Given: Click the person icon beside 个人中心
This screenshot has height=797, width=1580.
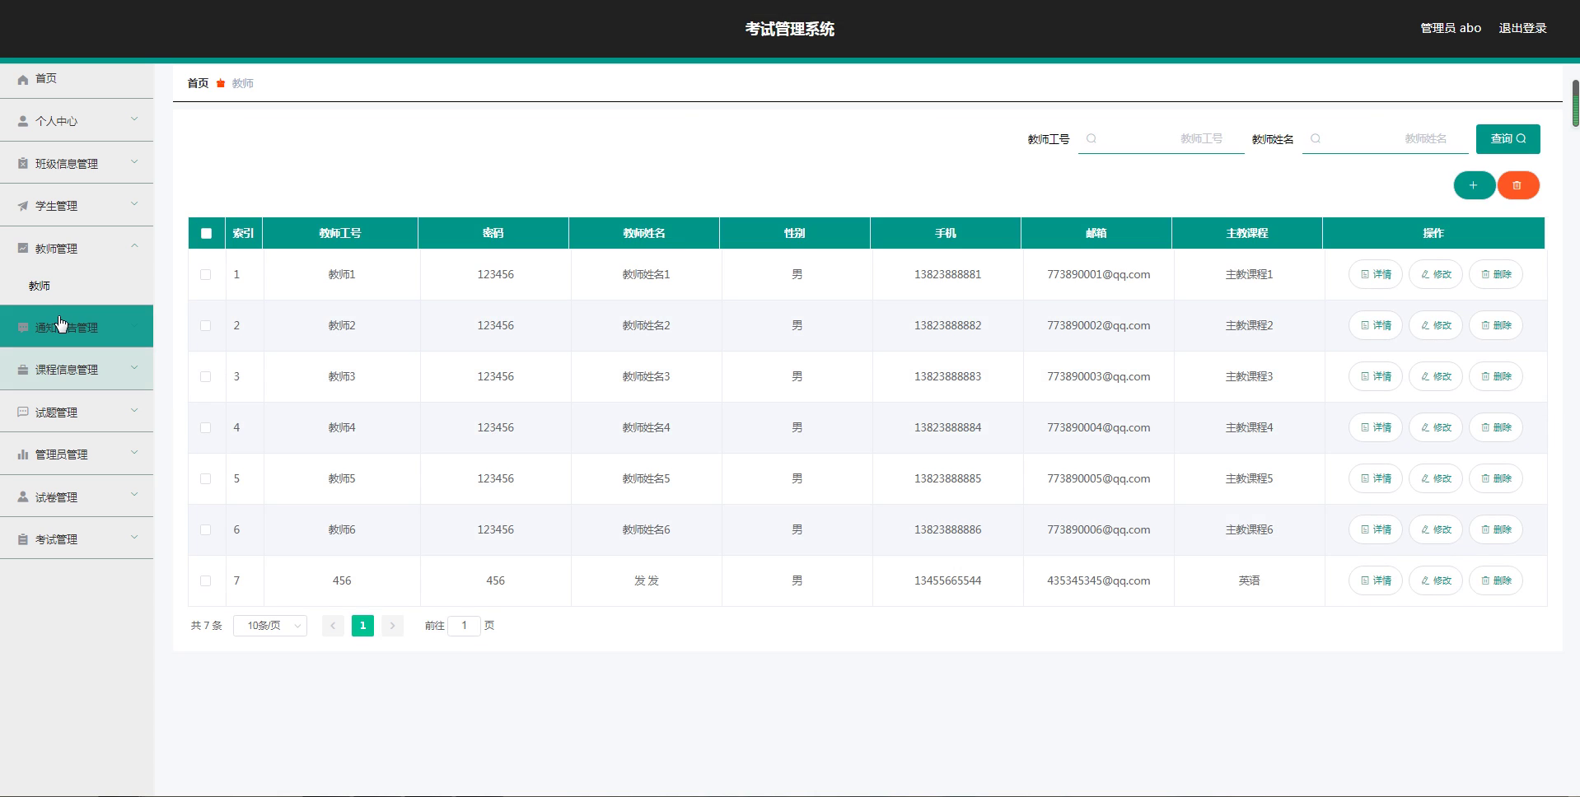Looking at the screenshot, I should (23, 121).
